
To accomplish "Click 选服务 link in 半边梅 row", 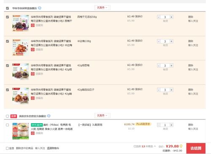I will [x=39, y=49].
